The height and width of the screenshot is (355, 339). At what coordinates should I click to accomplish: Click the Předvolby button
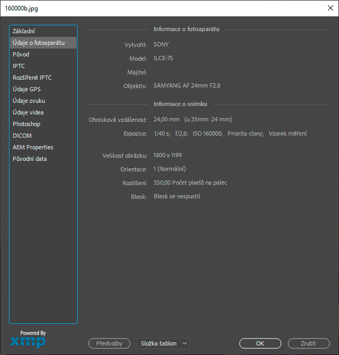(x=109, y=343)
